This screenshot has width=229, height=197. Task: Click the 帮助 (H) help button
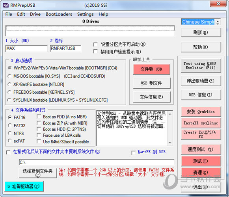pos(201,47)
